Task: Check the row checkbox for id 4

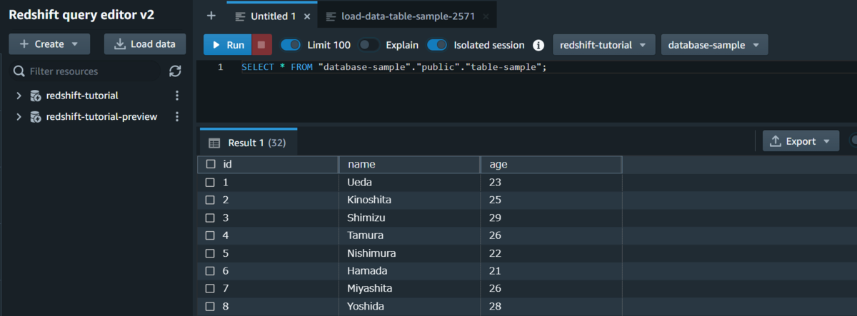Action: coord(210,235)
